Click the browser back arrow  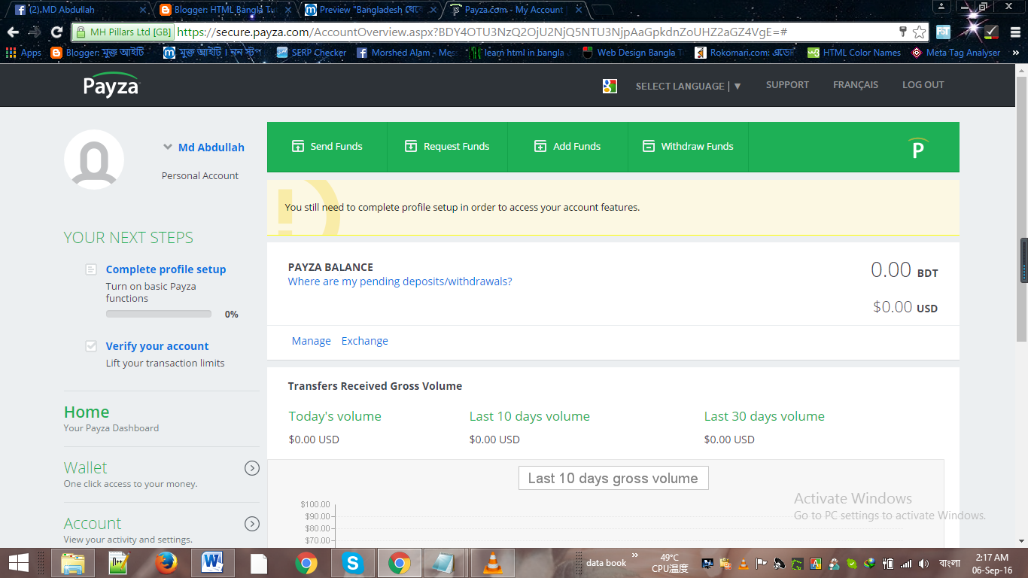click(x=12, y=32)
